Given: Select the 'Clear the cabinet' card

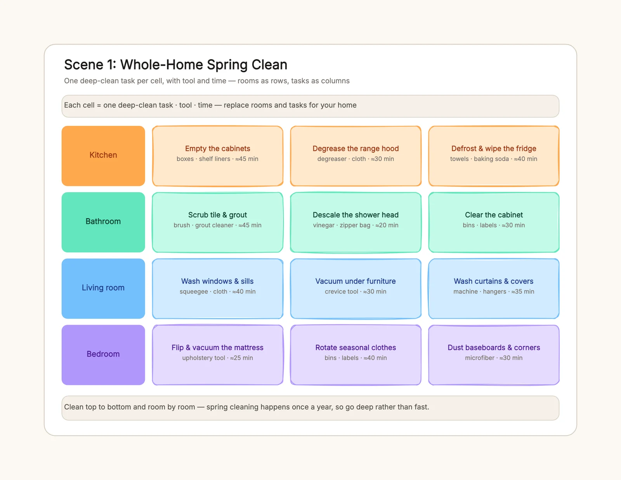Looking at the screenshot, I should point(494,222).
